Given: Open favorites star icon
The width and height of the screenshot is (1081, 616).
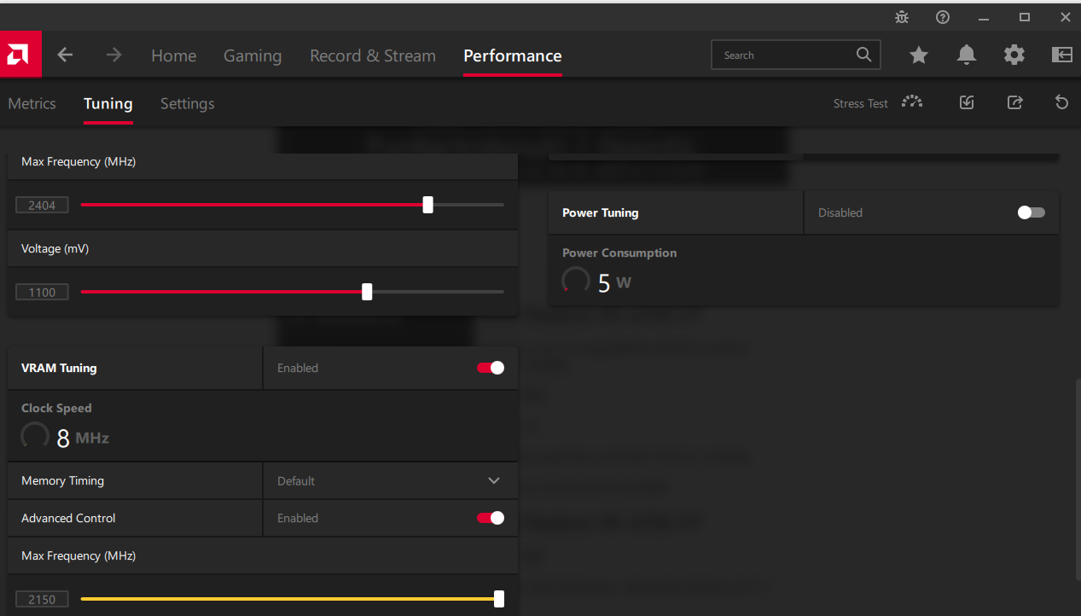Looking at the screenshot, I should [919, 55].
